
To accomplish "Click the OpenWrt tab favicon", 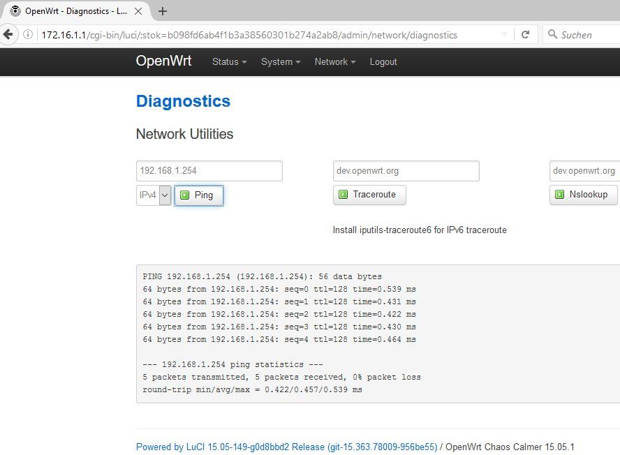I will [x=15, y=11].
